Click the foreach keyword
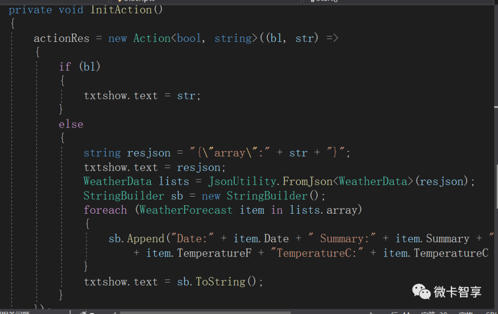Image resolution: width=498 pixels, height=314 pixels. coord(105,210)
